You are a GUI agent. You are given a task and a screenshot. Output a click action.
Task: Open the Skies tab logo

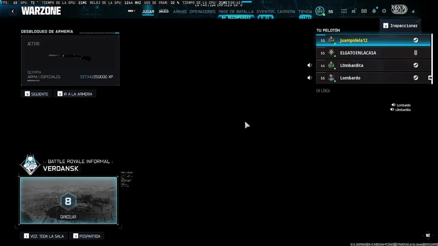164,11
